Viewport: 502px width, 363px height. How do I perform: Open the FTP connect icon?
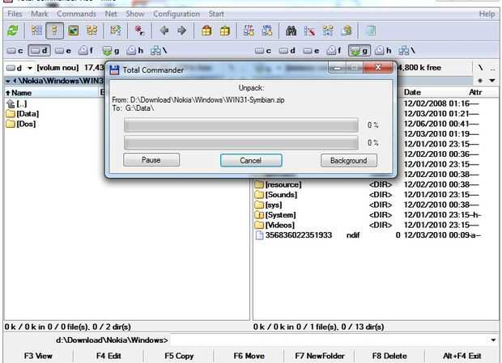coord(249,31)
